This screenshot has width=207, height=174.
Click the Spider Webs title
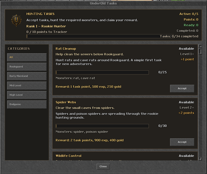click(x=66, y=102)
